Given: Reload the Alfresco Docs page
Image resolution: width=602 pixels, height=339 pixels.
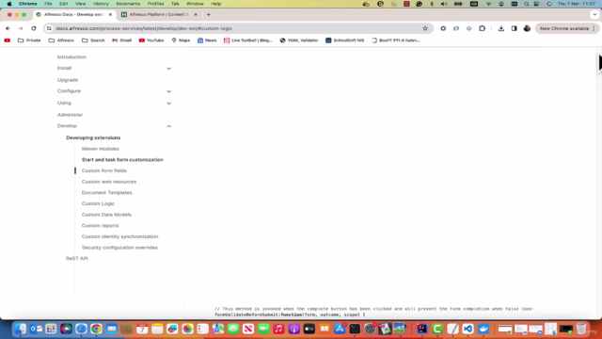Looking at the screenshot, I should pyautogui.click(x=34, y=28).
